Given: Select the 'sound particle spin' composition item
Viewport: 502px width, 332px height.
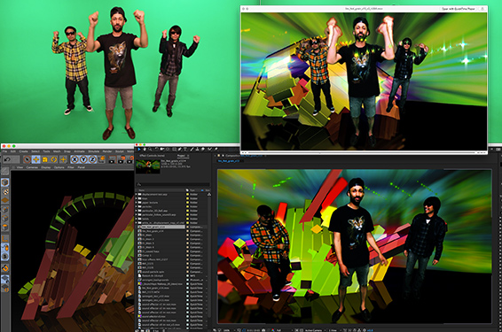Looking at the screenshot, I should pyautogui.click(x=153, y=272).
